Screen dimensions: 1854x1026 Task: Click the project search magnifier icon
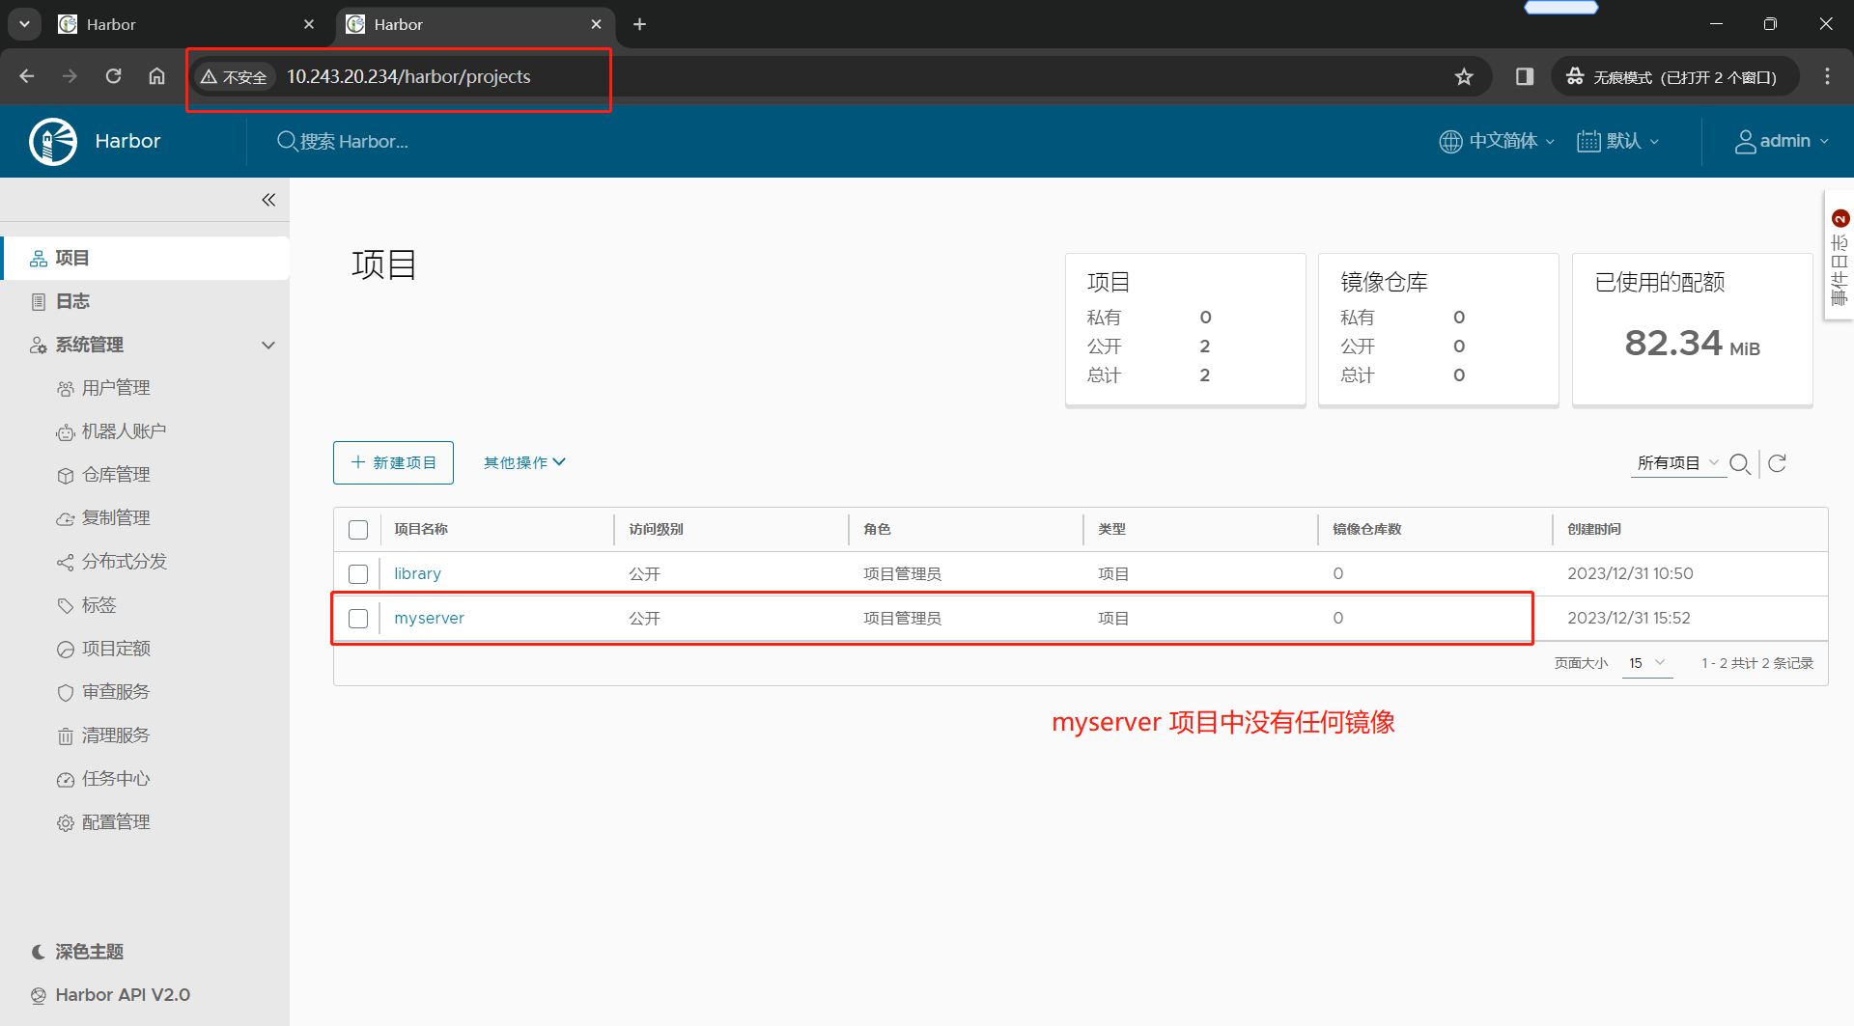click(1740, 463)
